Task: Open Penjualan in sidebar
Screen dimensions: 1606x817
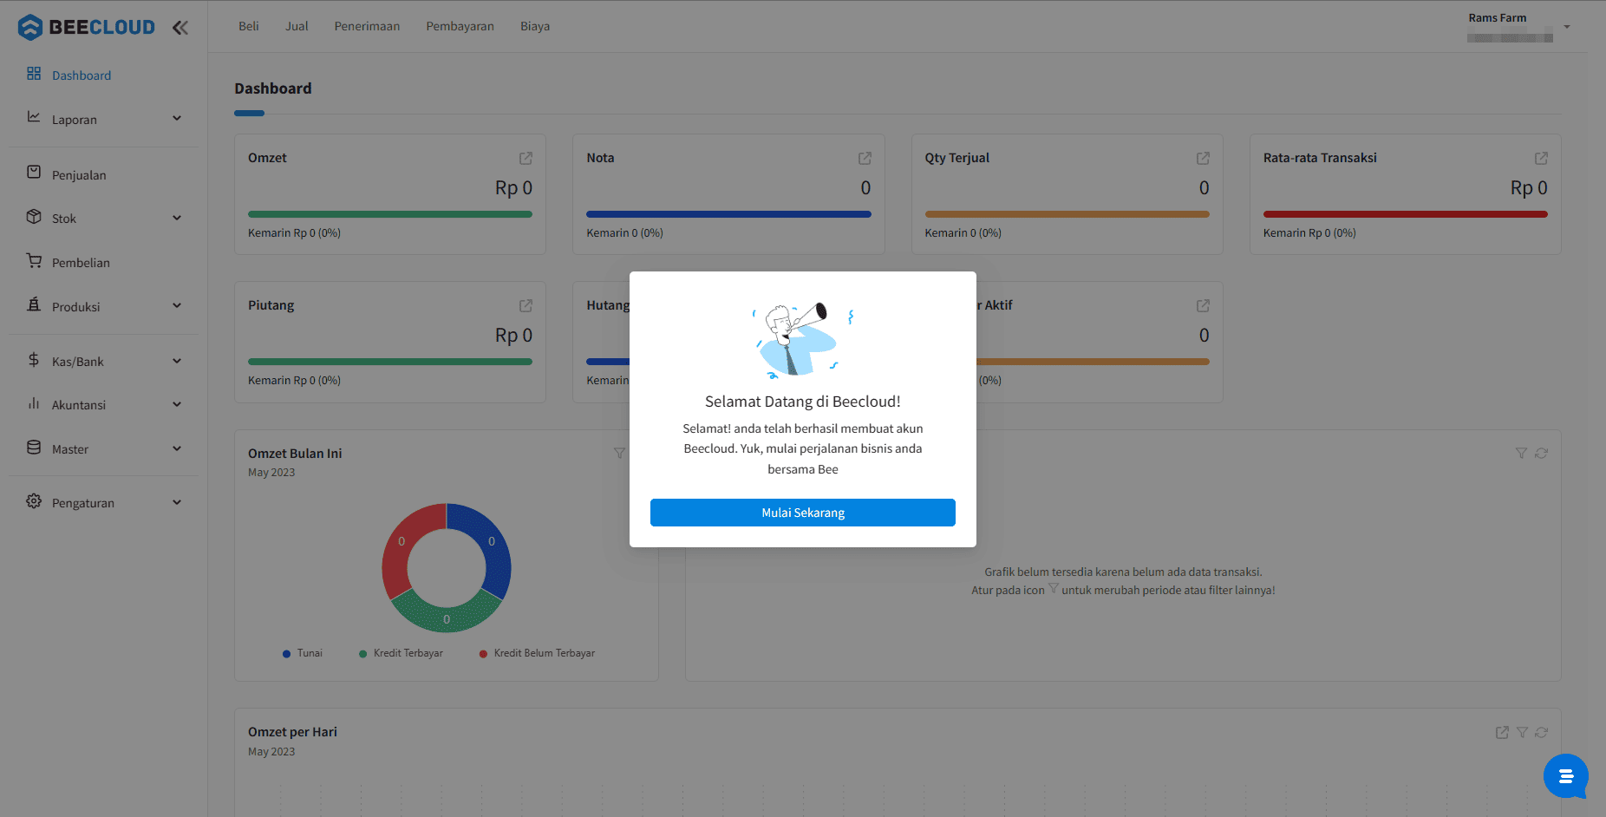Action: pos(79,175)
